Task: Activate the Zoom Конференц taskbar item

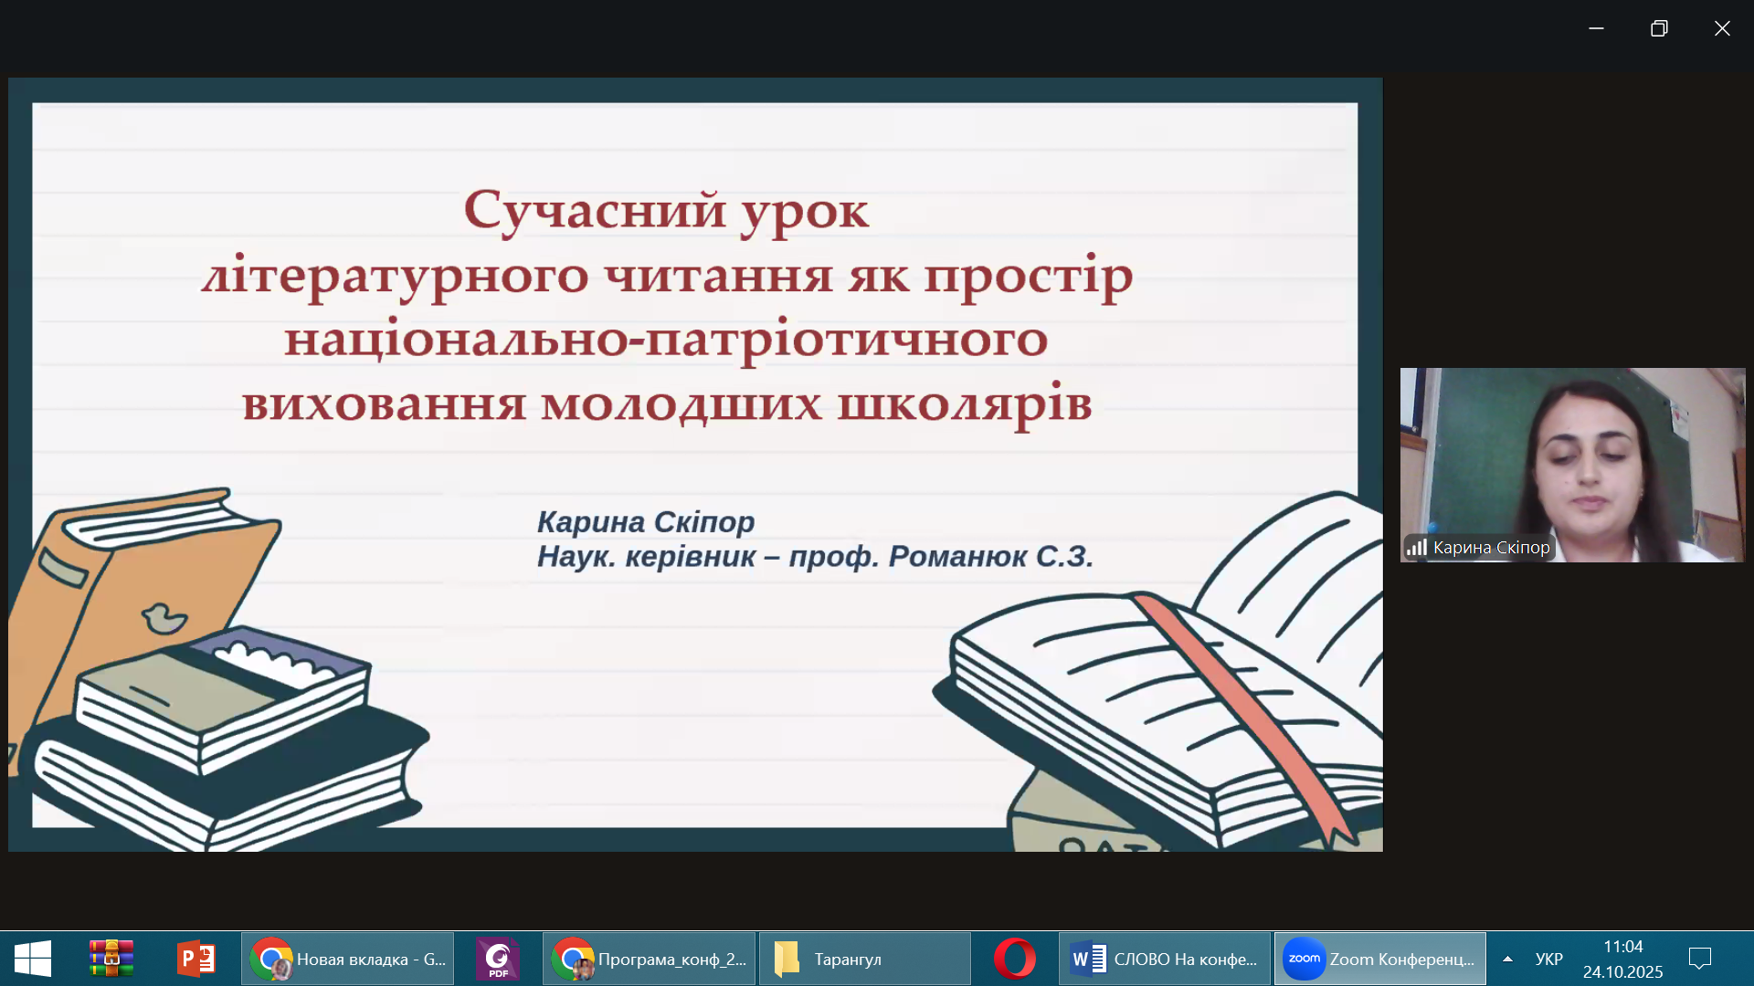Action: [x=1380, y=959]
